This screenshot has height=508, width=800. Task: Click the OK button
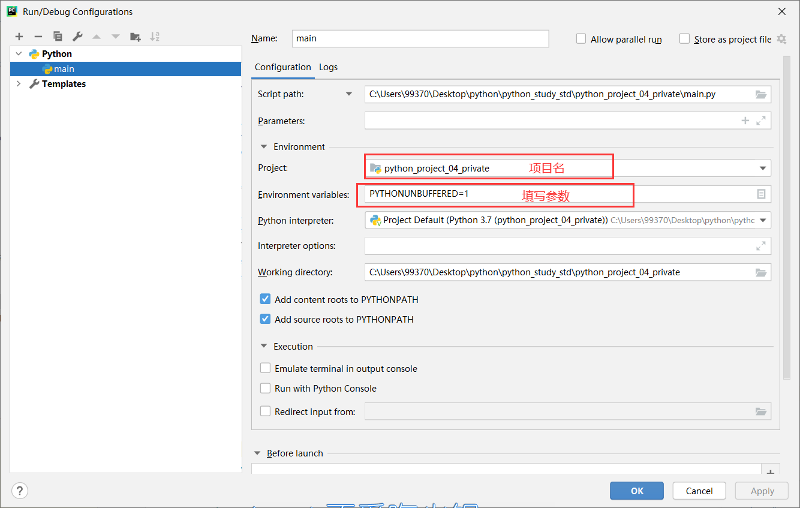[x=636, y=491]
